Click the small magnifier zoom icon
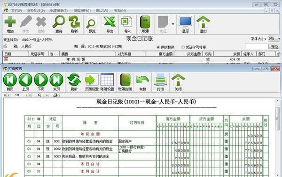The image size is (282, 177). point(39,95)
